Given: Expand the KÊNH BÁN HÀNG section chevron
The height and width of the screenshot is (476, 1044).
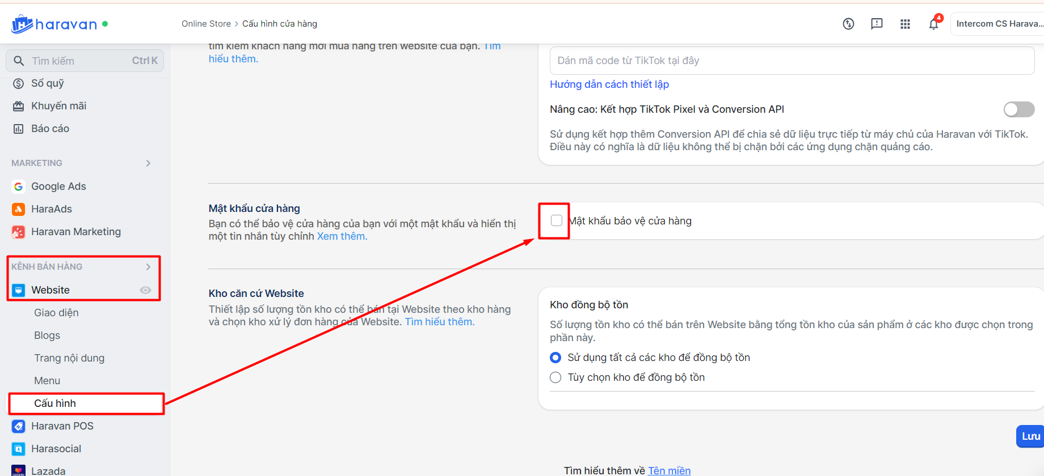Looking at the screenshot, I should (x=148, y=267).
